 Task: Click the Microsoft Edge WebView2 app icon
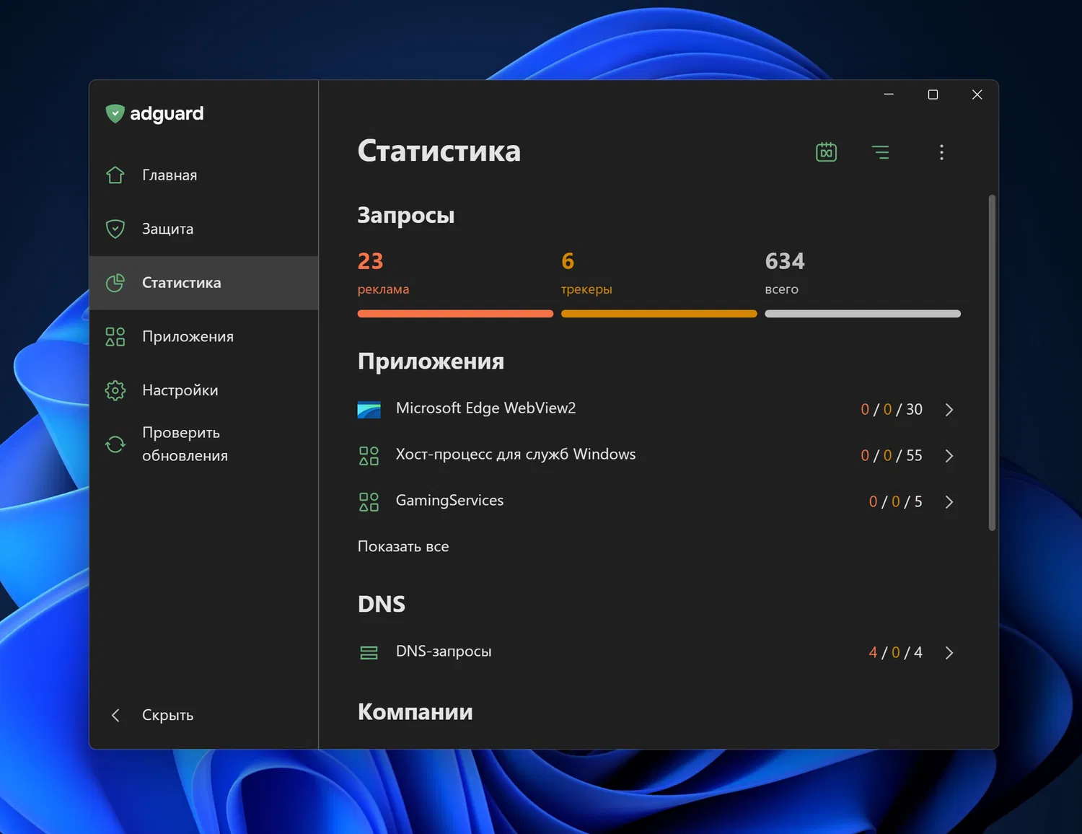369,409
